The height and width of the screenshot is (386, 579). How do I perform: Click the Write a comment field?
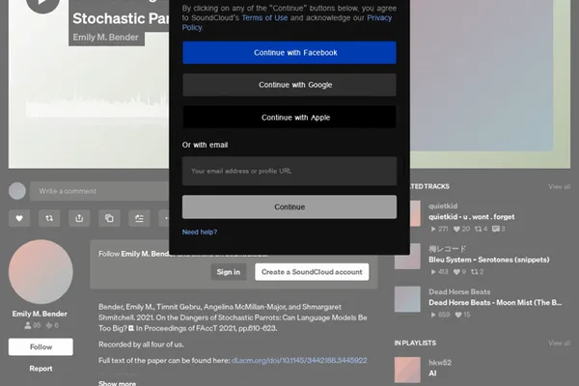coord(99,191)
